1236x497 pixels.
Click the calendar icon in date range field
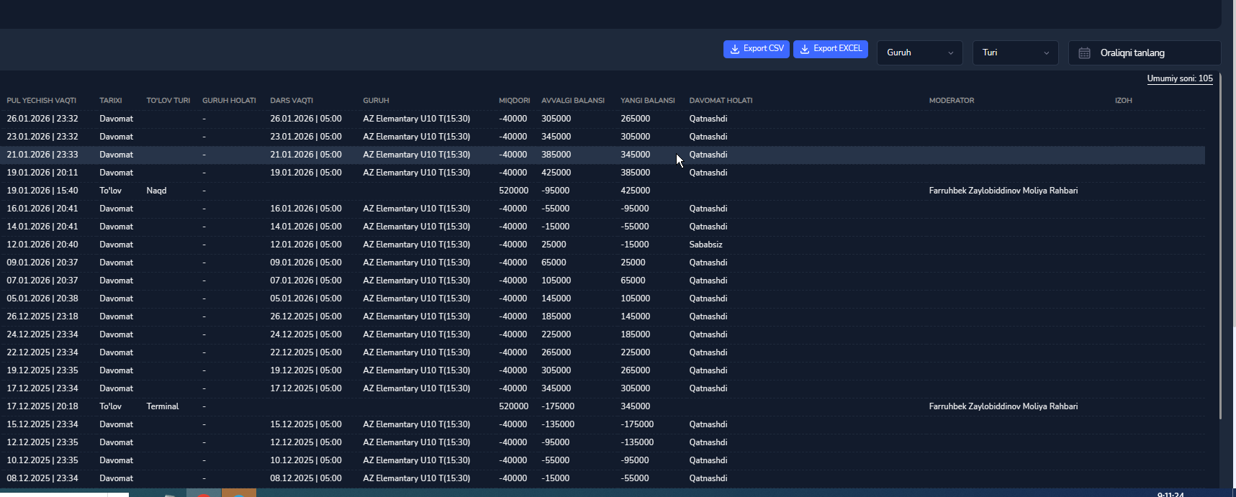coord(1084,53)
